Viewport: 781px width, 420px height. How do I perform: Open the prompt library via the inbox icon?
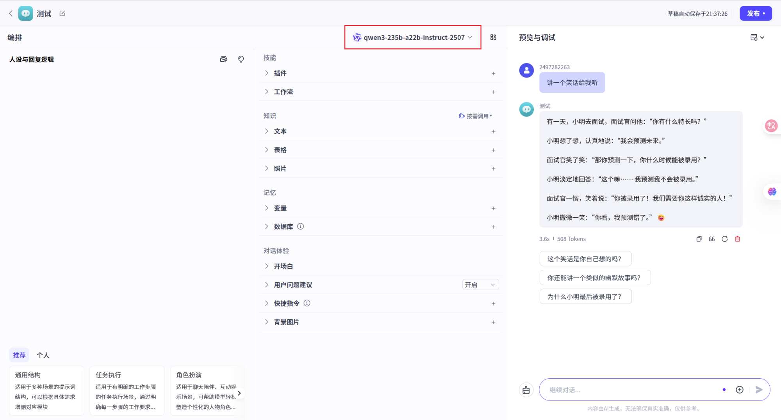pos(223,59)
